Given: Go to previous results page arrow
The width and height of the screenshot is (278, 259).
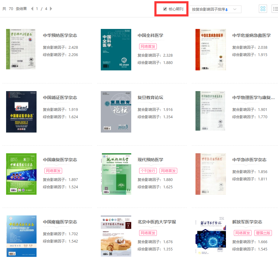Looking at the screenshot, I should (32, 9).
